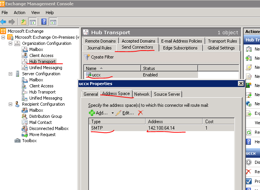Switch to the Remote Domains tab
This screenshot has height=190, width=260.
pyautogui.click(x=100, y=41)
